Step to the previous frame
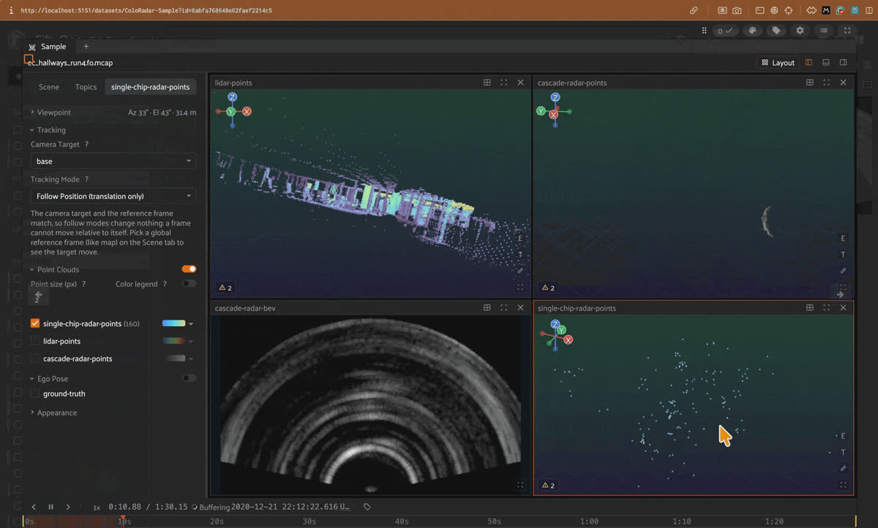 coord(34,507)
